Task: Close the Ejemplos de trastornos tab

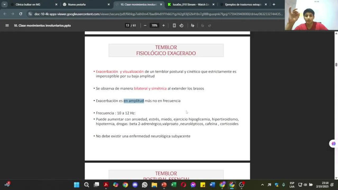Action: (266, 4)
